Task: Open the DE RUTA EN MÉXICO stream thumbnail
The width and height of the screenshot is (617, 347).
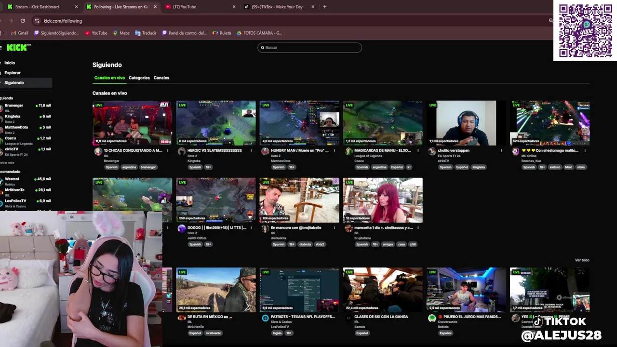Action: click(215, 290)
